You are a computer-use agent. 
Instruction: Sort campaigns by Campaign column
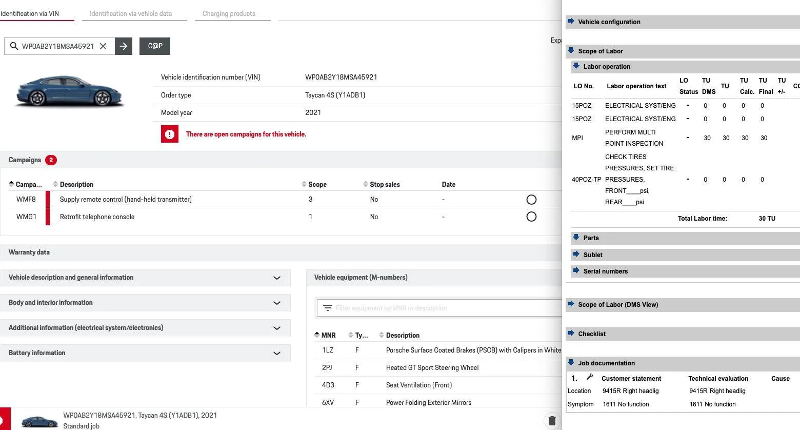[26, 184]
